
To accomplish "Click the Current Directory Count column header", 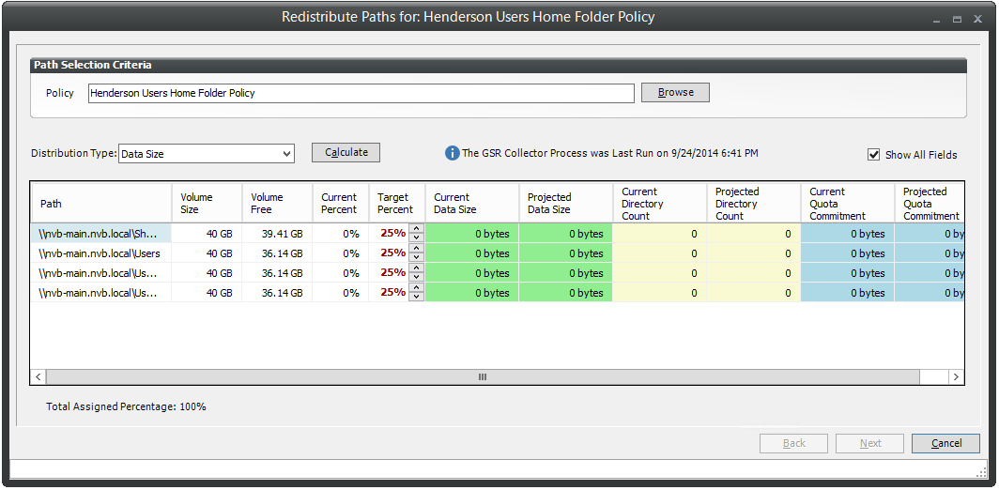I will (659, 204).
